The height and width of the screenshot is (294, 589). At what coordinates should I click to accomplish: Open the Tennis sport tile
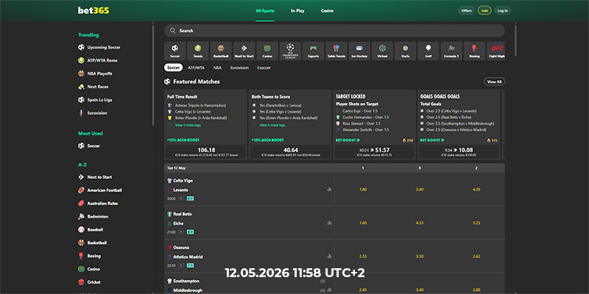click(x=198, y=51)
